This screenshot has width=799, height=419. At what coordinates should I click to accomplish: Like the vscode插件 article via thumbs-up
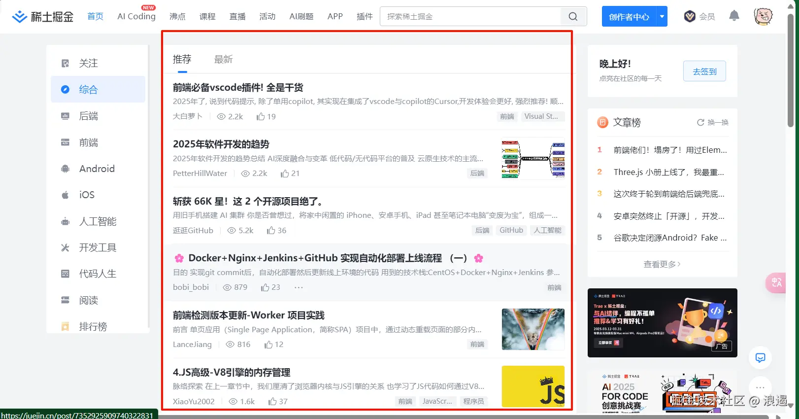tap(261, 116)
